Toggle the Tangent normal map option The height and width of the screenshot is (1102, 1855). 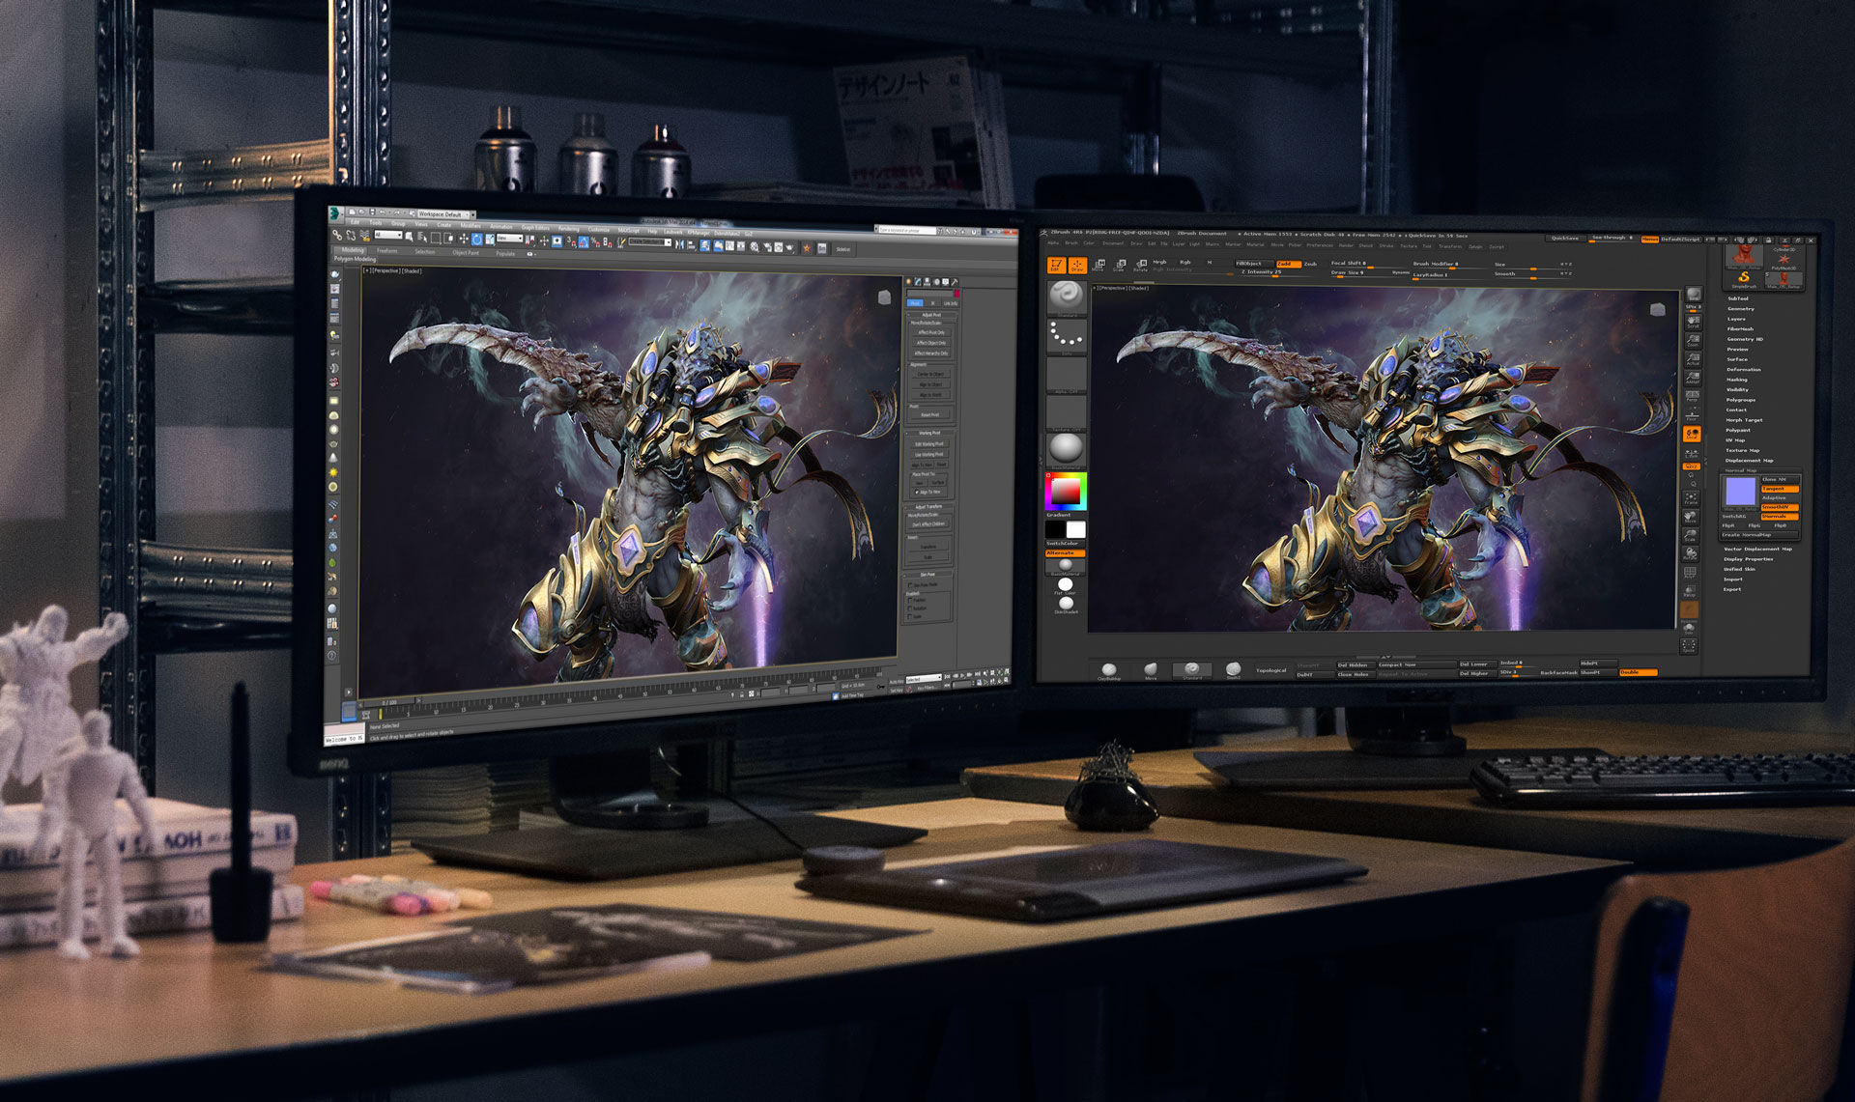click(1778, 489)
